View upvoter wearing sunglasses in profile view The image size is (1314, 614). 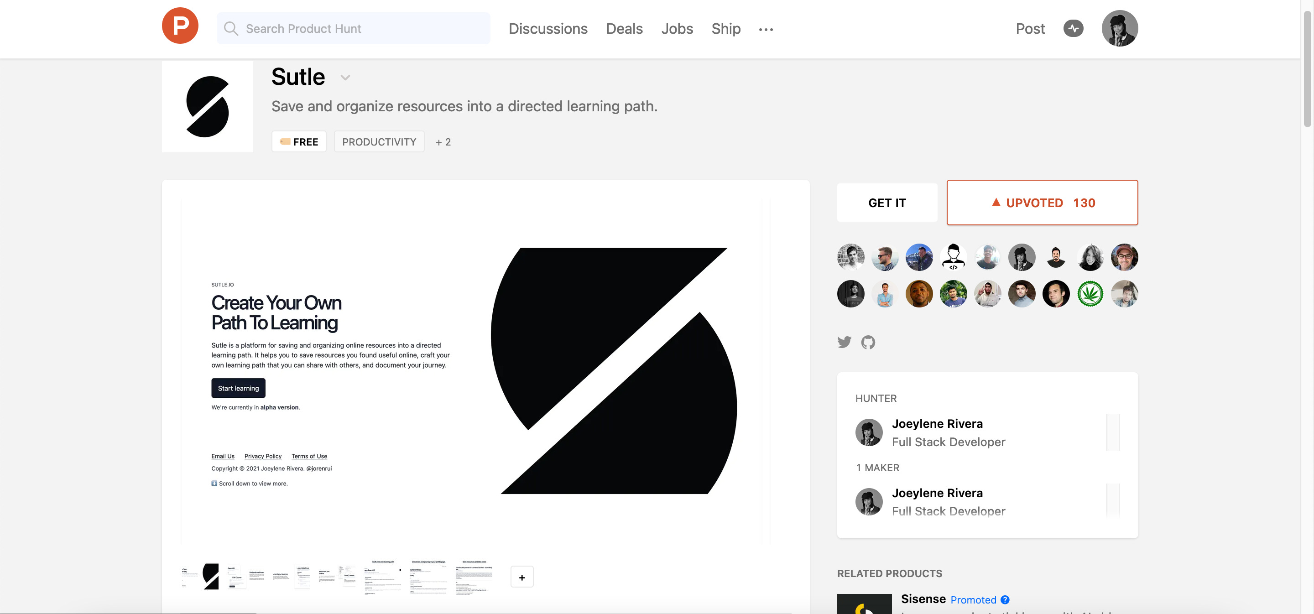click(885, 257)
